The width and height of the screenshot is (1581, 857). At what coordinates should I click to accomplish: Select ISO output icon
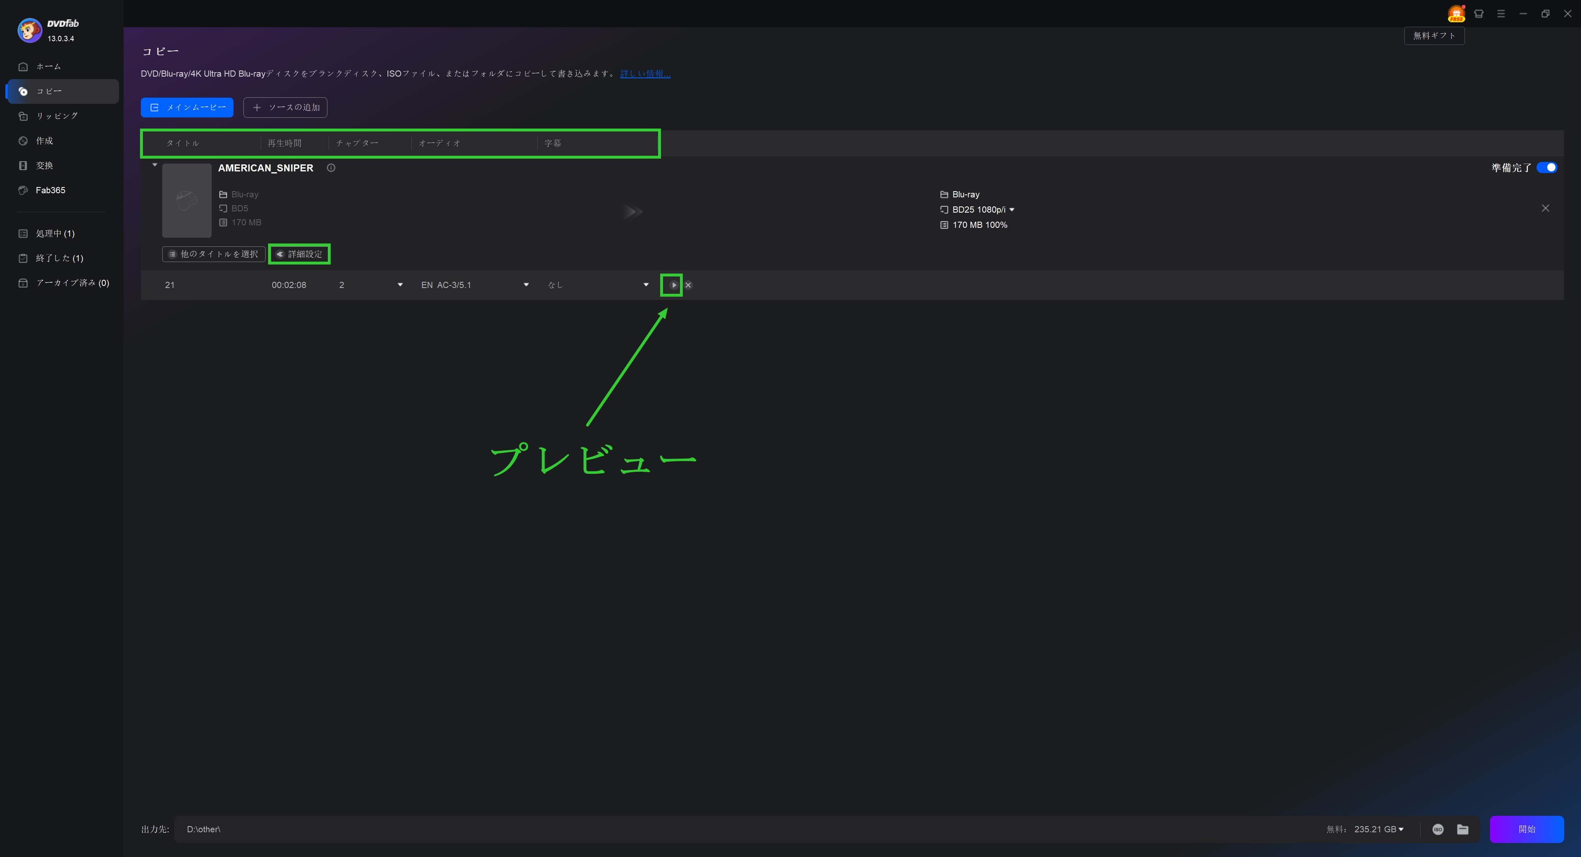(1438, 829)
